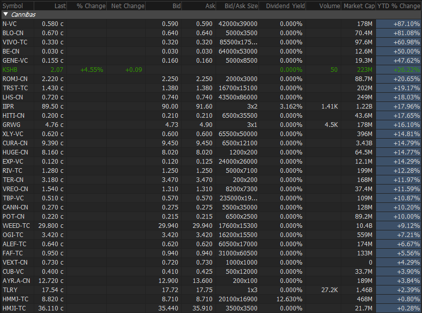Click WEED-TC's 10.4B market cap

364,225
